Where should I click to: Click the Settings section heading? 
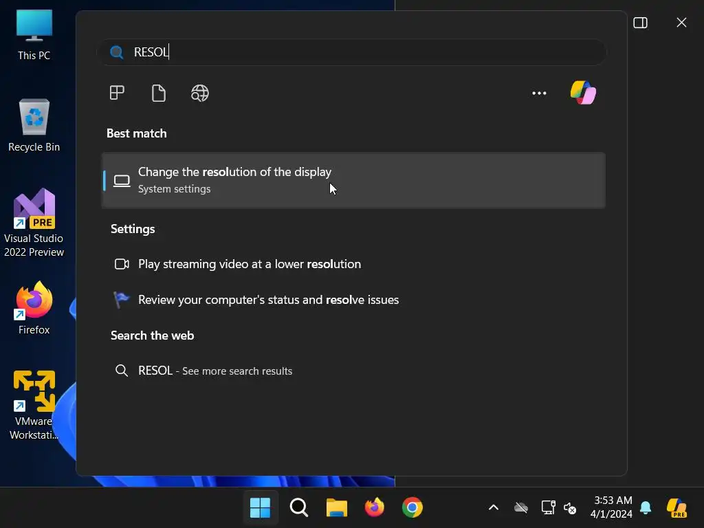(x=133, y=229)
